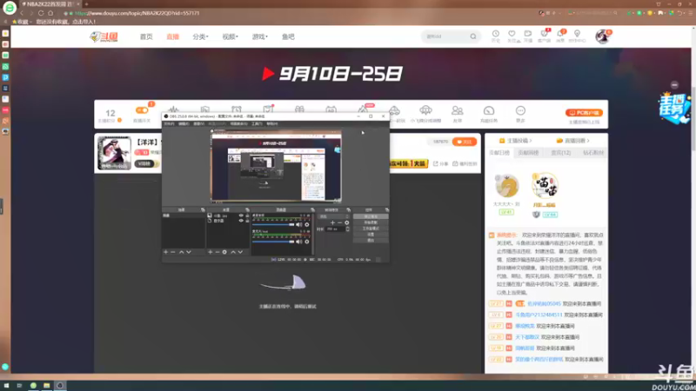Image resolution: width=696 pixels, height=391 pixels.
Task: Click OBS icon on Windows taskbar
Action: [x=60, y=385]
